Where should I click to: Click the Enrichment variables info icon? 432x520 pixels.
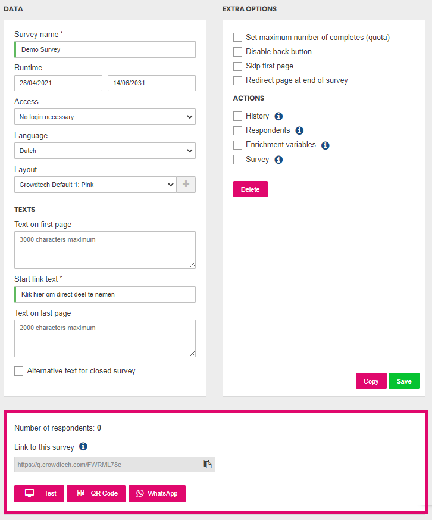click(325, 145)
